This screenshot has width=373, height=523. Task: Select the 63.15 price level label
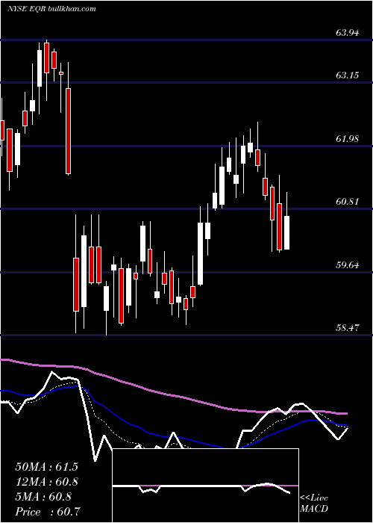[348, 75]
